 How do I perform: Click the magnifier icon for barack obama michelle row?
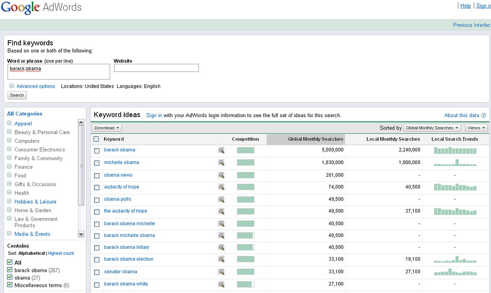222,223
